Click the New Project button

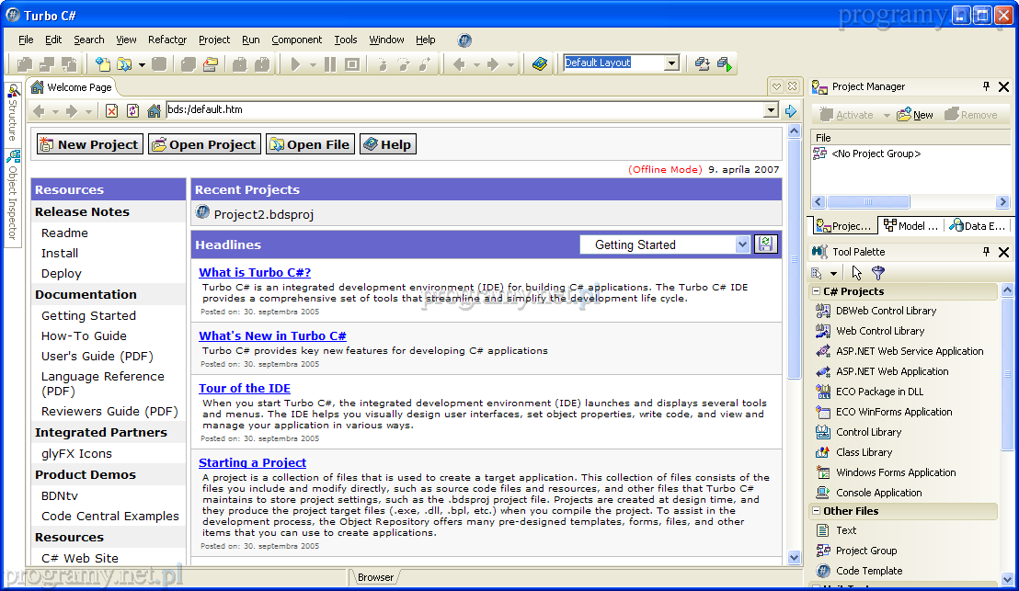(x=89, y=144)
